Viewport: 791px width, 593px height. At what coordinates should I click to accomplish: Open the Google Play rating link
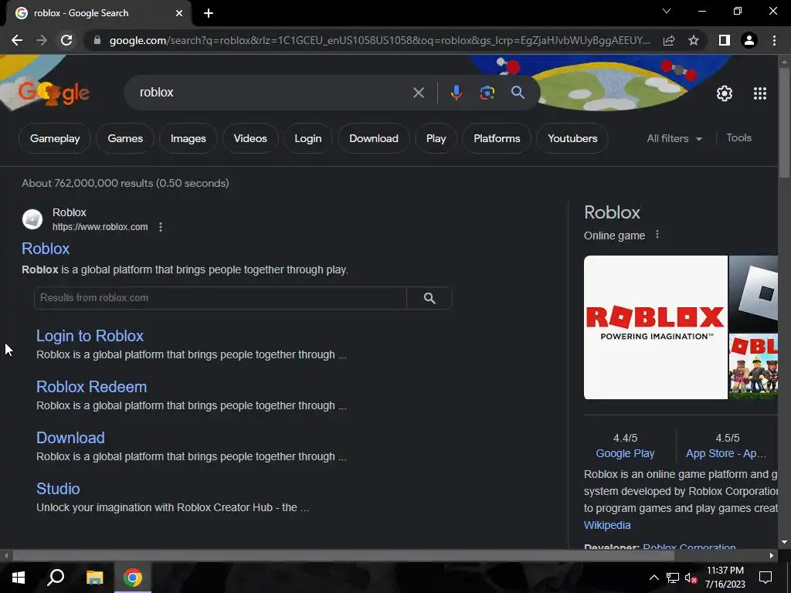[625, 453]
